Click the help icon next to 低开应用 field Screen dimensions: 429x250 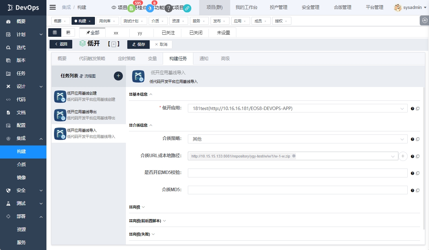click(x=412, y=109)
